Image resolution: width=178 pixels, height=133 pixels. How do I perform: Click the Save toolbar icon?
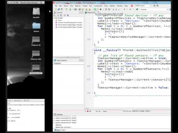tap(75, 9)
